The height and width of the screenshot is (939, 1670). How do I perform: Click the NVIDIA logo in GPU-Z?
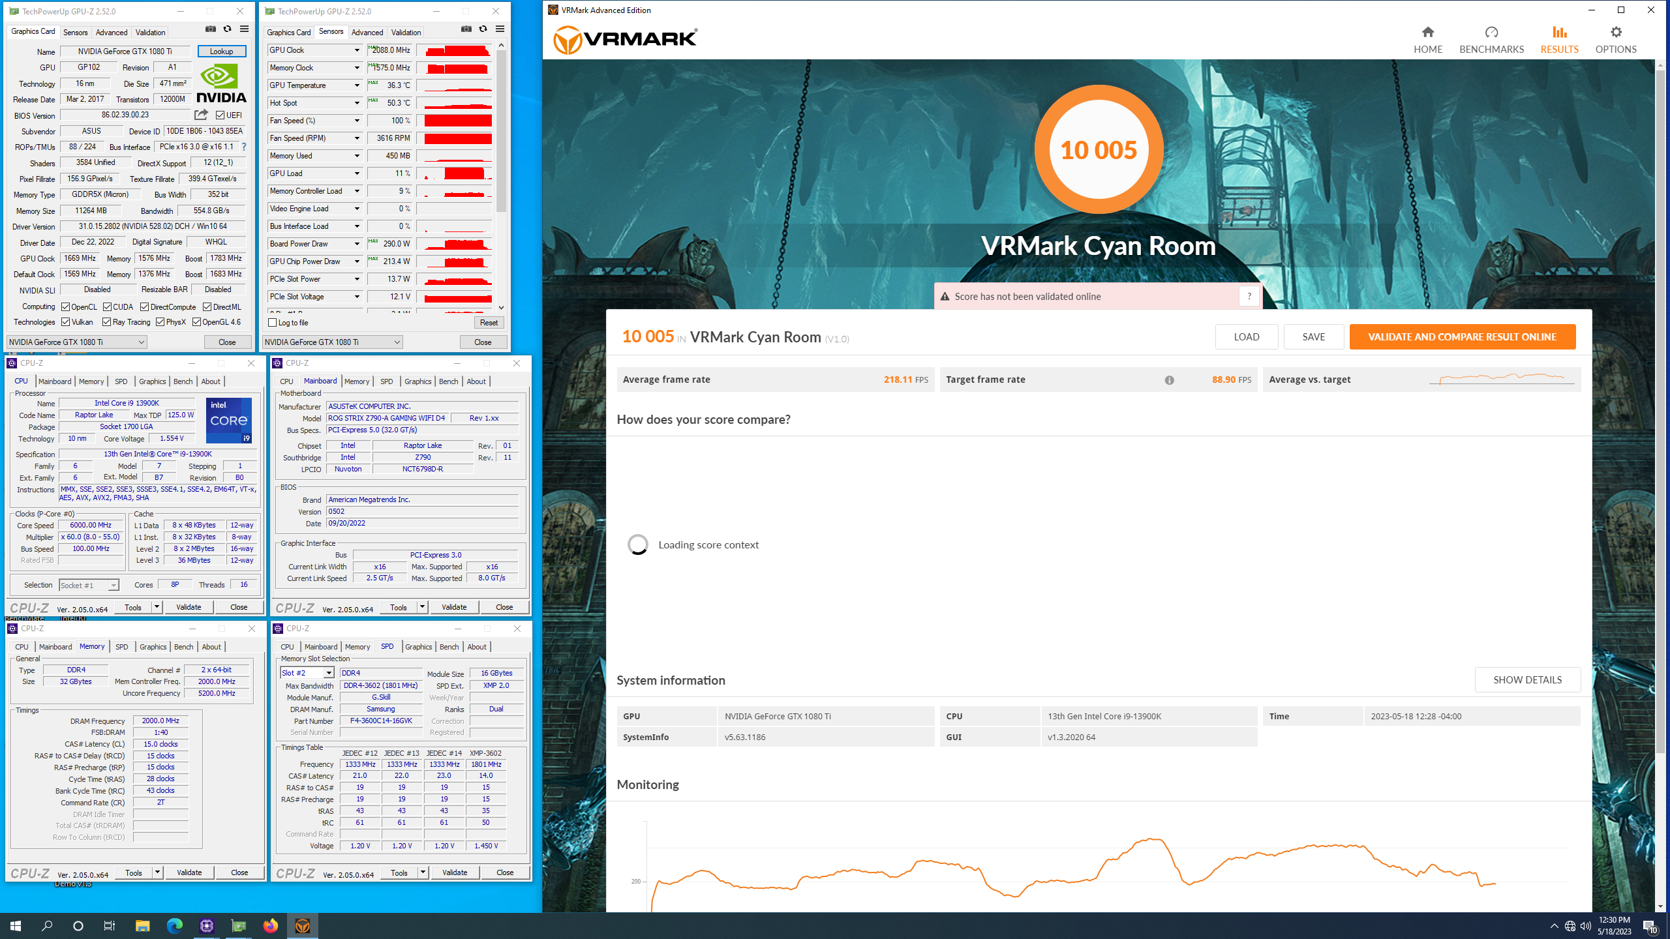click(x=222, y=83)
